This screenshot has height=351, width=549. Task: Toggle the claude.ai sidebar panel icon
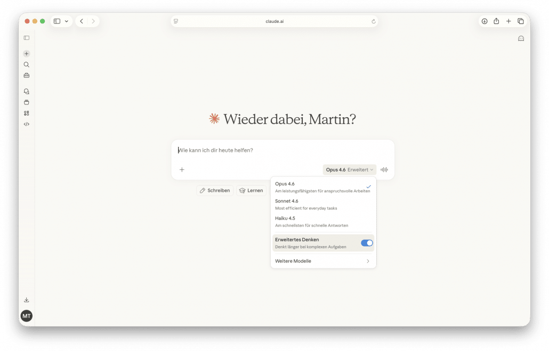tap(27, 38)
